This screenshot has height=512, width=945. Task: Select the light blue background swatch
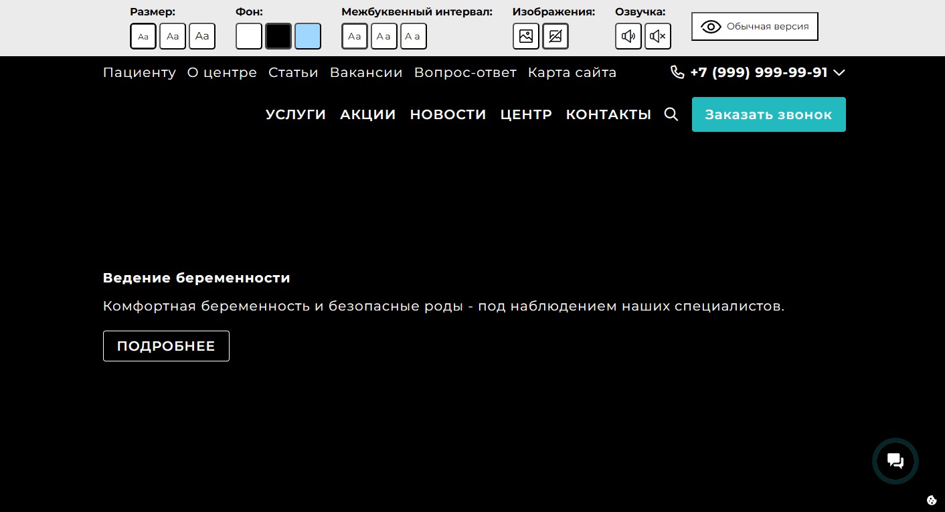[x=308, y=36]
